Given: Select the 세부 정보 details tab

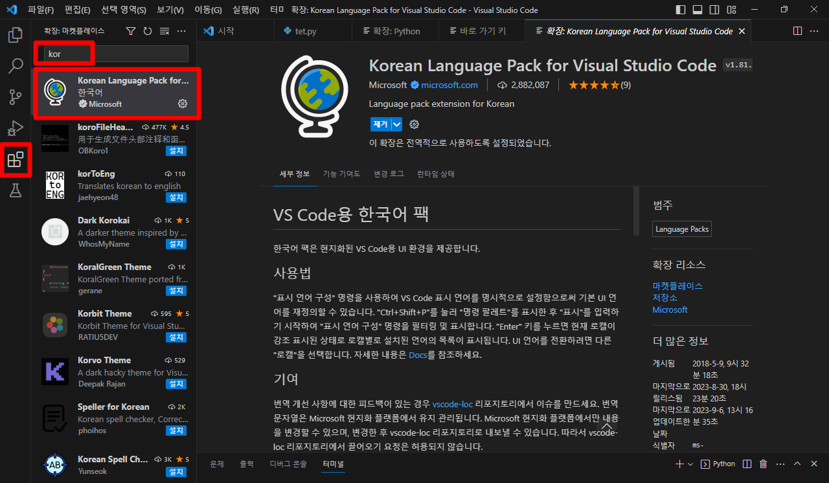Looking at the screenshot, I should click(295, 174).
